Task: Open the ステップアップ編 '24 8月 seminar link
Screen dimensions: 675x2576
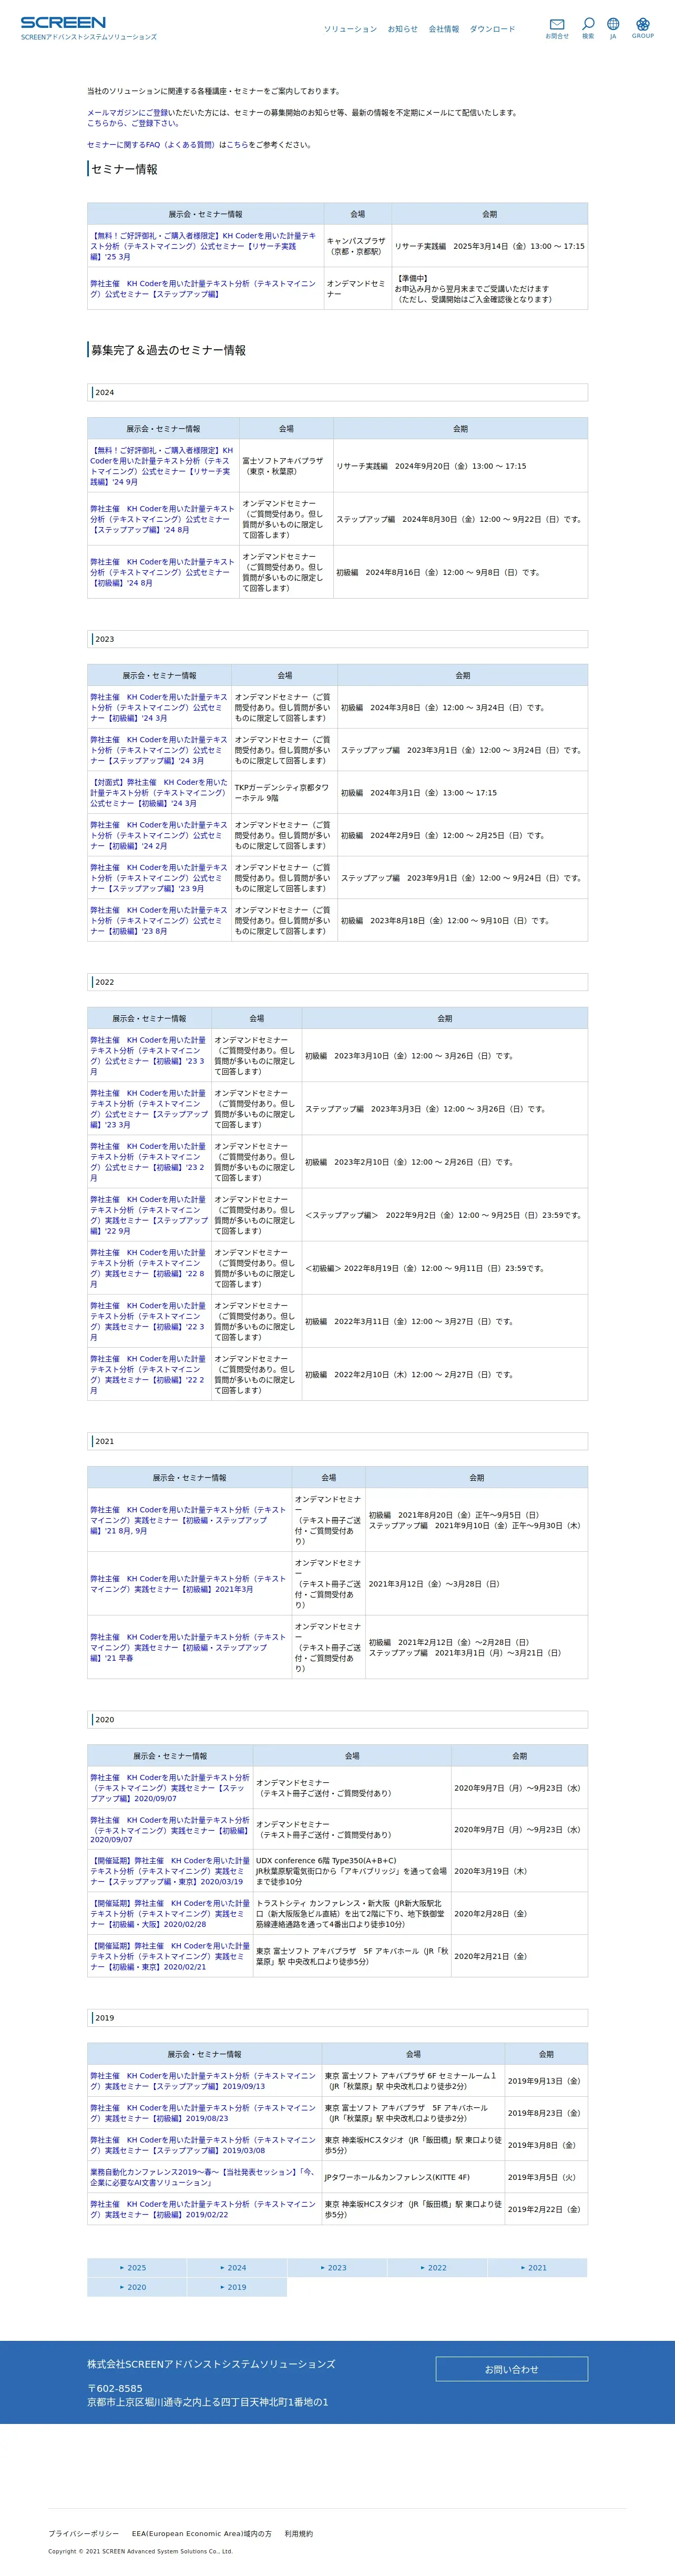Action: [162, 519]
